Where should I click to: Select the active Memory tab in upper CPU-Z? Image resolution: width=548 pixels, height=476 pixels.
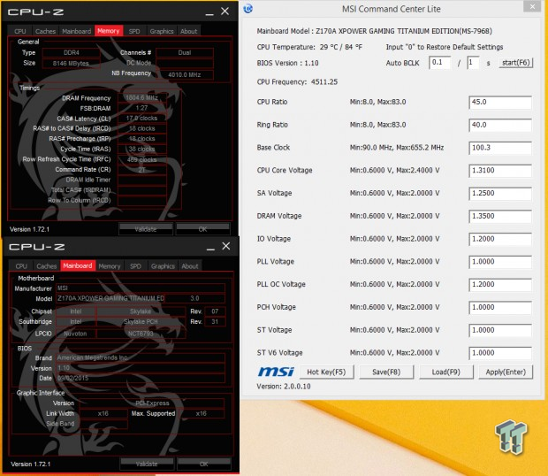click(x=109, y=31)
